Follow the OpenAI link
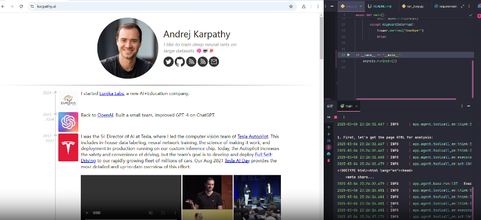Screen dimensions: 481x220 pos(105,115)
